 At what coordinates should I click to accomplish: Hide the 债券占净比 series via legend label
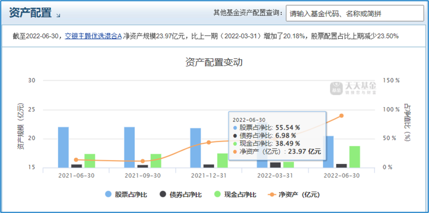pyautogui.click(x=186, y=195)
